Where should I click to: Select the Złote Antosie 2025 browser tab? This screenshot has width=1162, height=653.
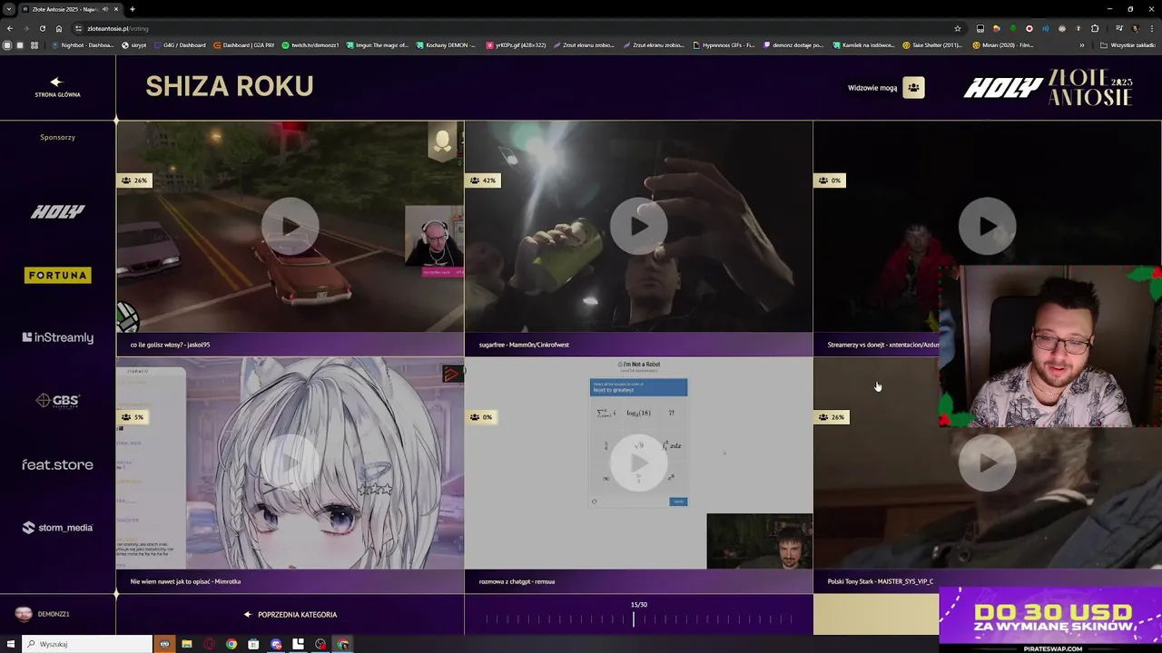click(x=71, y=9)
